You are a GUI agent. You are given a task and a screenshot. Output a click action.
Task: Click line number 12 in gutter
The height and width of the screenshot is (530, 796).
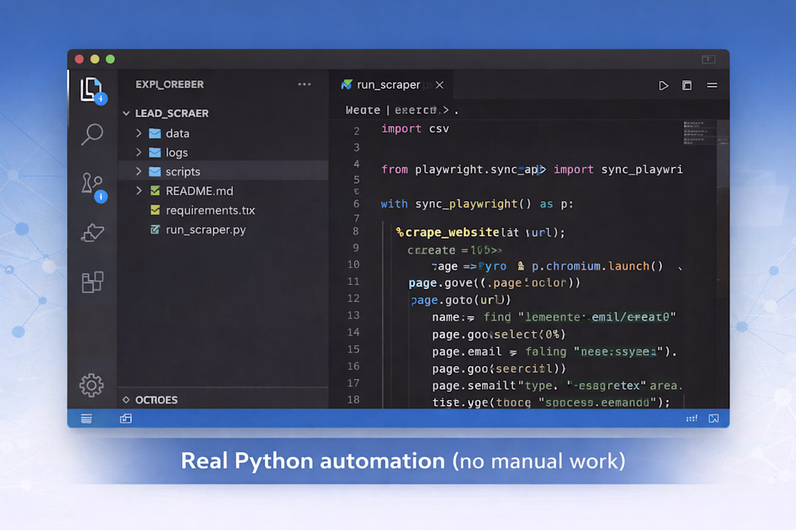(353, 298)
